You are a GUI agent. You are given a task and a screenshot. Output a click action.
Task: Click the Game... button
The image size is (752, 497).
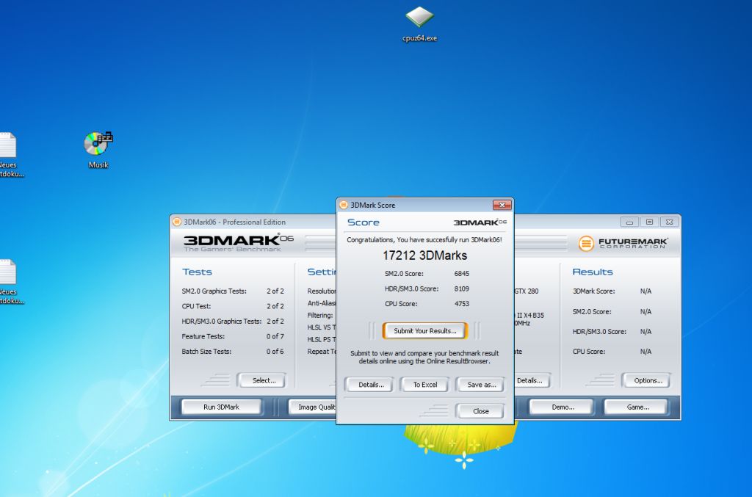[x=637, y=407]
